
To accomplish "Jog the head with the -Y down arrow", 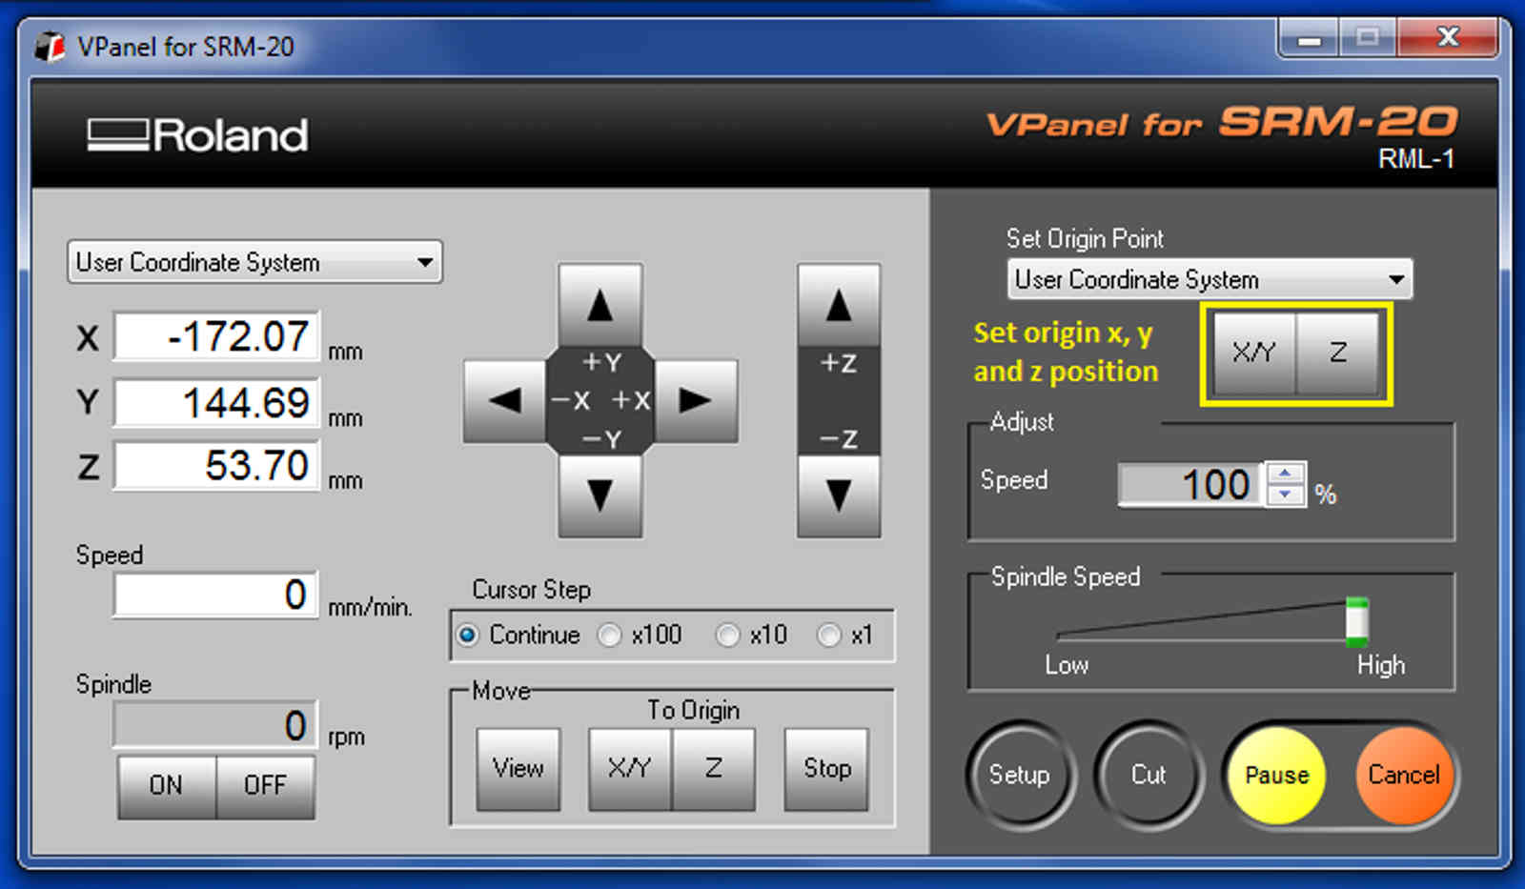I will point(600,495).
